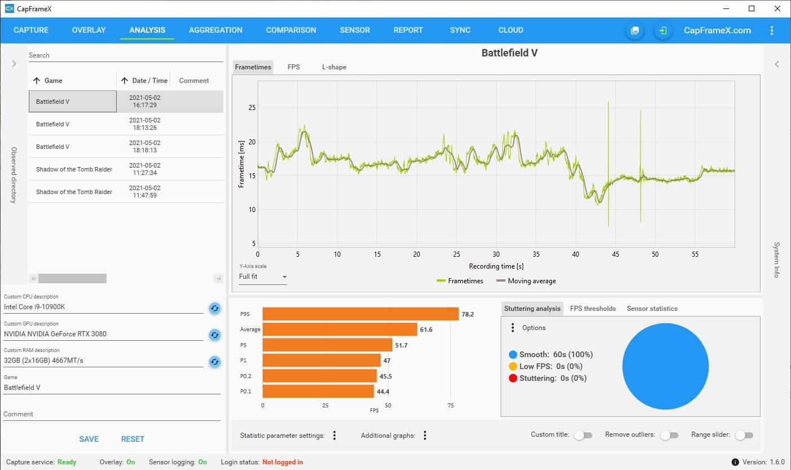Open the SYNC tab
The width and height of the screenshot is (791, 470).
pos(460,30)
